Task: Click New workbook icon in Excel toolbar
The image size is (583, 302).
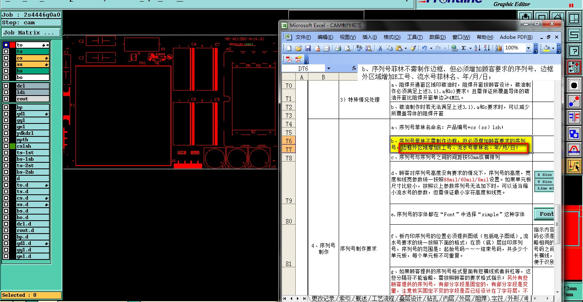Action: (289, 48)
